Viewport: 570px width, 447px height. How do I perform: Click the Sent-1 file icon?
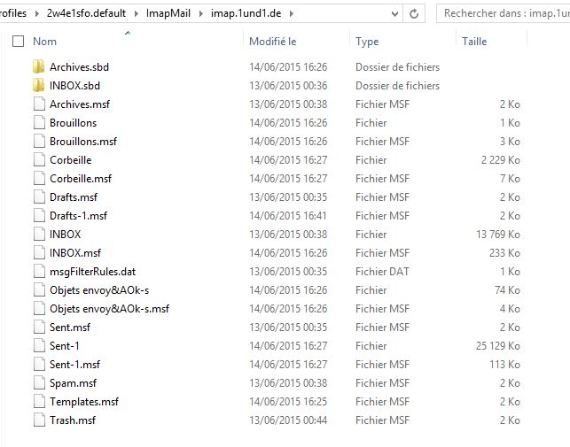click(38, 346)
